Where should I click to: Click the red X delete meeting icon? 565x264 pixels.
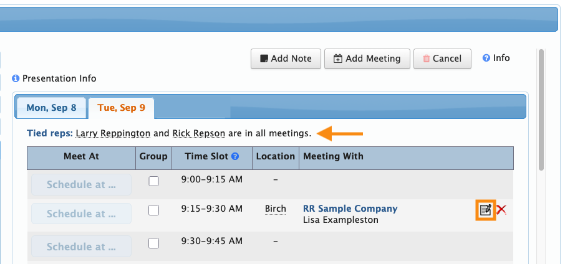point(501,210)
